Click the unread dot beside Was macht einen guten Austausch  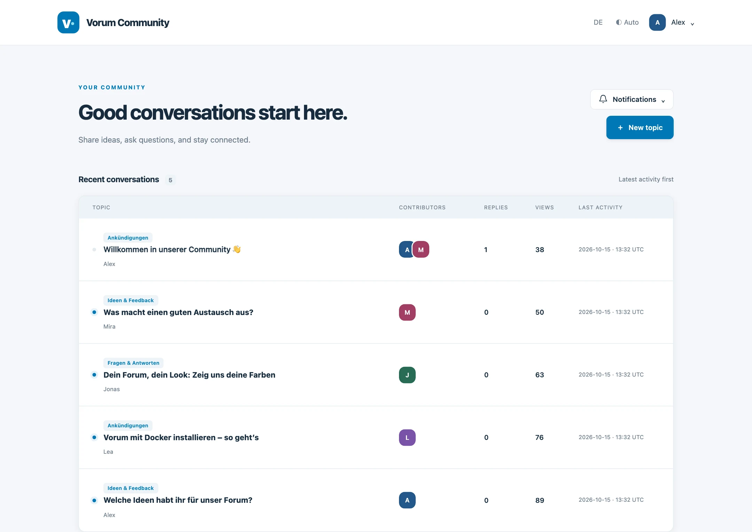[94, 312]
